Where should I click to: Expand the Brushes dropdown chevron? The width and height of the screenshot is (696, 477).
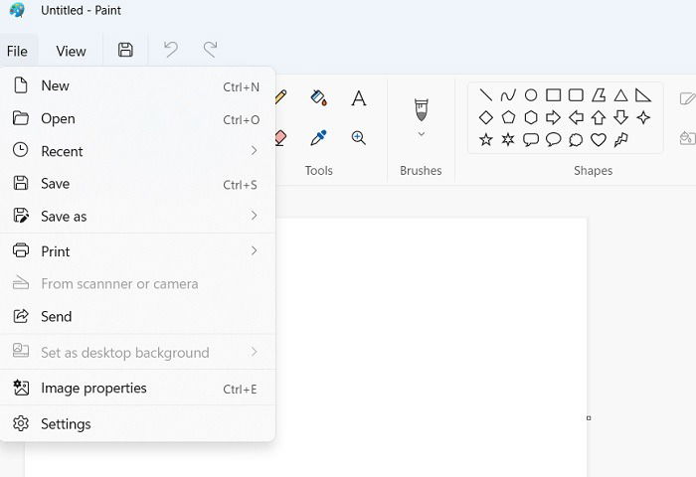point(422,134)
